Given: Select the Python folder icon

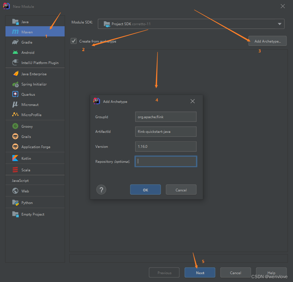Looking at the screenshot, I should coord(16,203).
